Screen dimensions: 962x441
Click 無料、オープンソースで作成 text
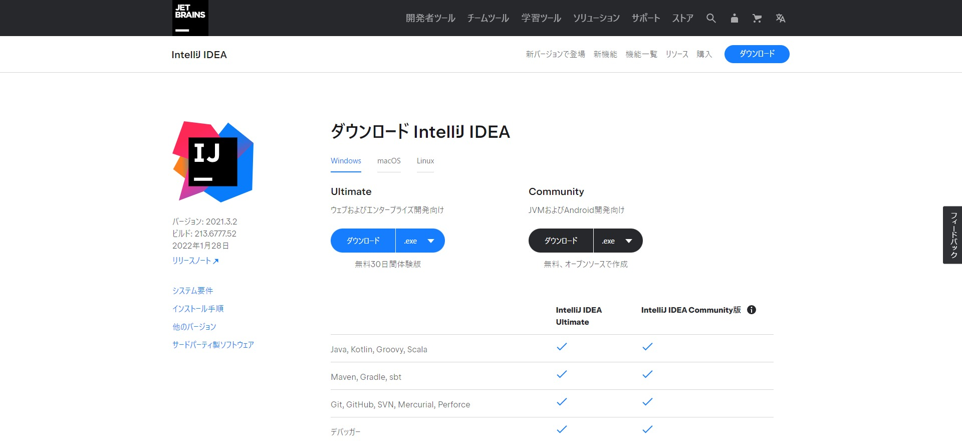click(586, 264)
